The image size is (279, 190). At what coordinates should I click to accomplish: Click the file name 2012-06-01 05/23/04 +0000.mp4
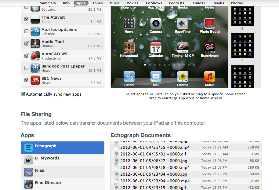155,181
